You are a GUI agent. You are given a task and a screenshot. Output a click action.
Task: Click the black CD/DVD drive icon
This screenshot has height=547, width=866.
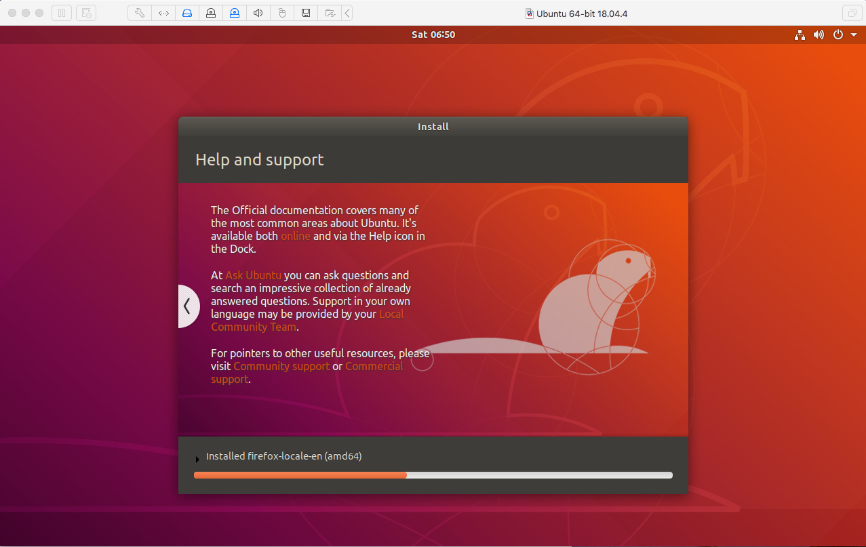tap(211, 13)
